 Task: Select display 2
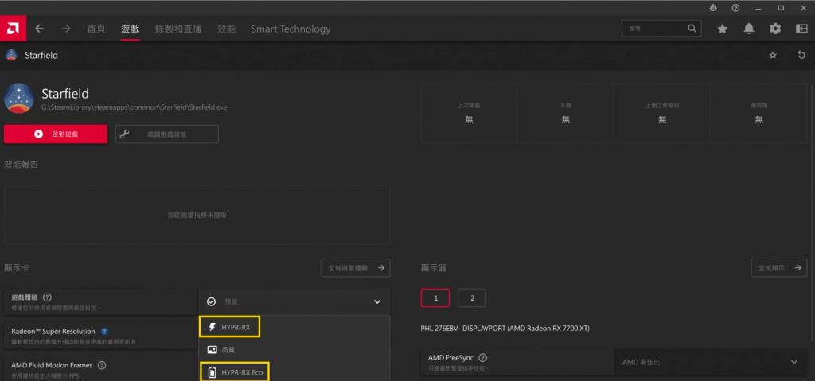pos(472,297)
